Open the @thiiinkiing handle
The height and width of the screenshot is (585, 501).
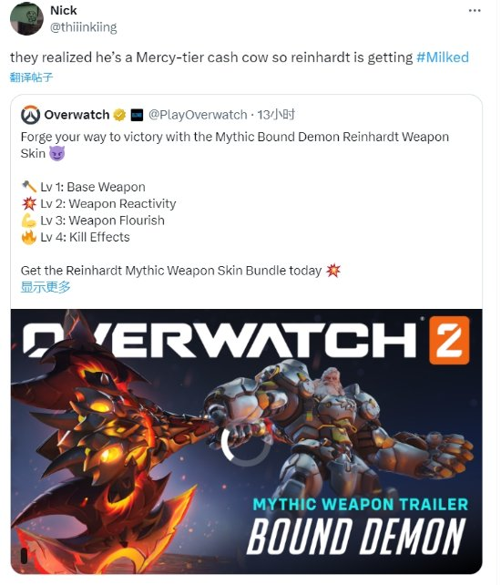click(83, 27)
